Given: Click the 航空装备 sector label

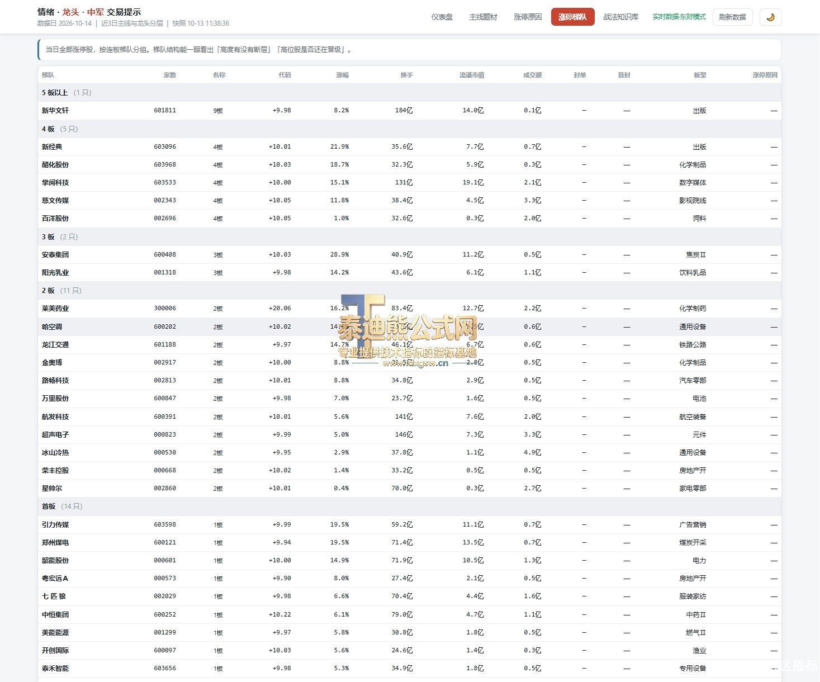Looking at the screenshot, I should click(x=693, y=417).
